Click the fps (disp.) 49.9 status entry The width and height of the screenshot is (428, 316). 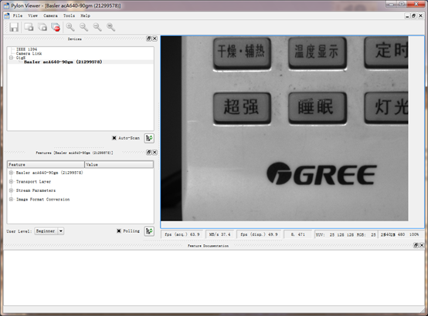click(260, 234)
